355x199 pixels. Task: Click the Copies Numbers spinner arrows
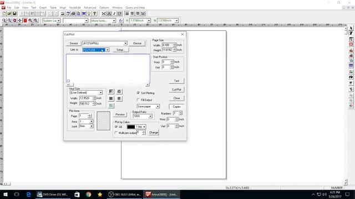[180, 113]
